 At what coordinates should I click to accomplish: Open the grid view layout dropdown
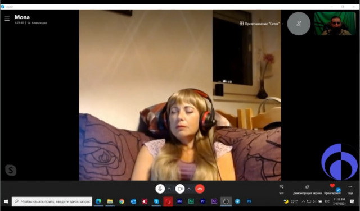(x=262, y=24)
